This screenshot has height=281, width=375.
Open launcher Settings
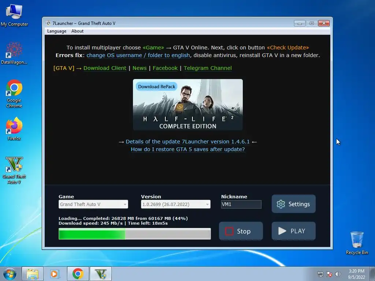click(293, 204)
